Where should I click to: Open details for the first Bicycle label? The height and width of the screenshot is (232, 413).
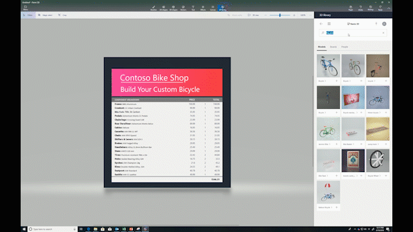(322, 81)
